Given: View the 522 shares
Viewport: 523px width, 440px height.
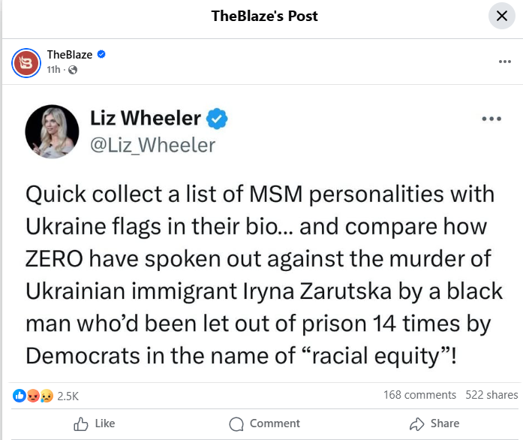Looking at the screenshot, I should 491,395.
